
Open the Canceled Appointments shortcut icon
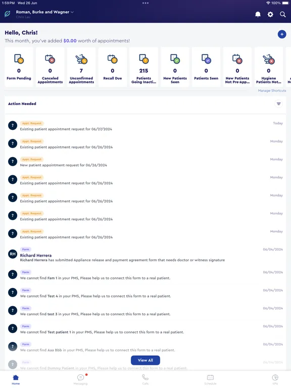(50, 59)
